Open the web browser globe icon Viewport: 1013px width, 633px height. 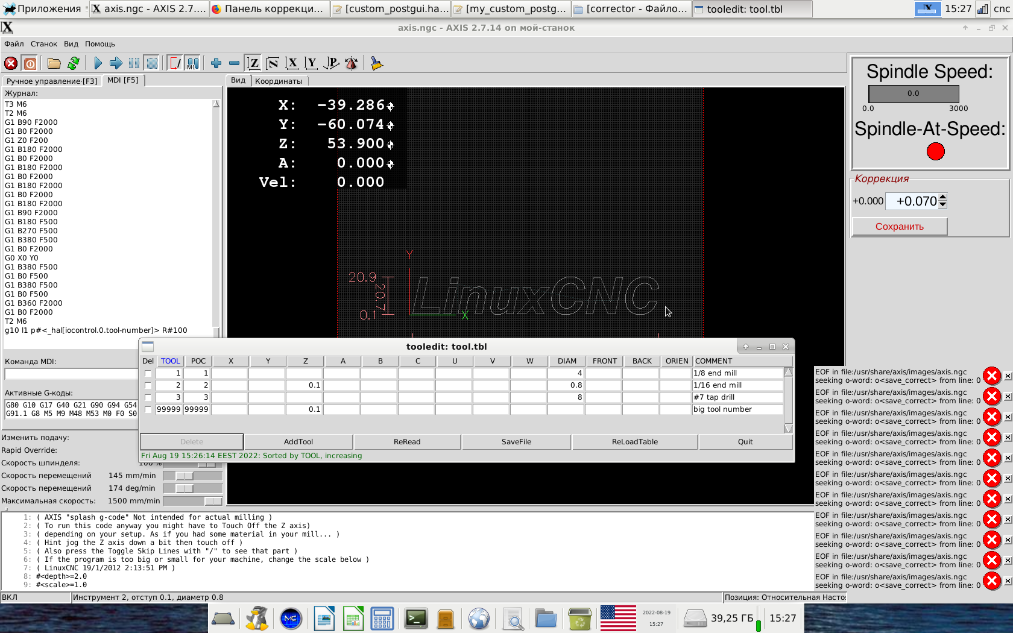(x=479, y=619)
